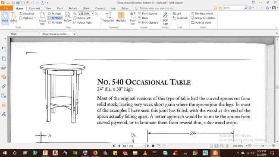Expand the left navigation panel arrow
Screen dimensions: 279x157
[5, 39]
